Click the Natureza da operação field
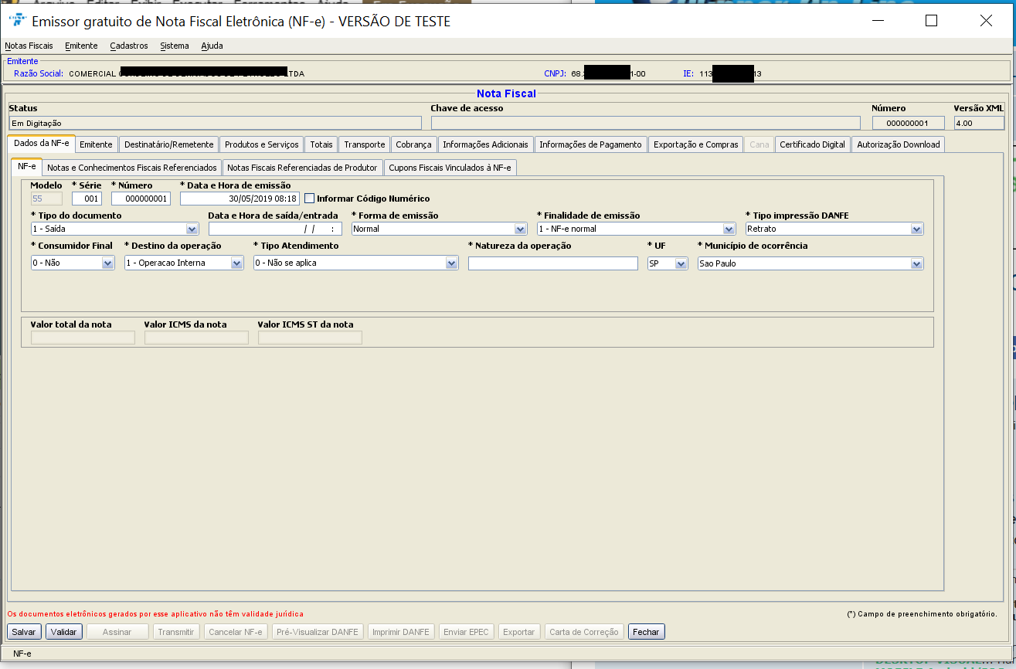1016x669 pixels. pyautogui.click(x=552, y=263)
